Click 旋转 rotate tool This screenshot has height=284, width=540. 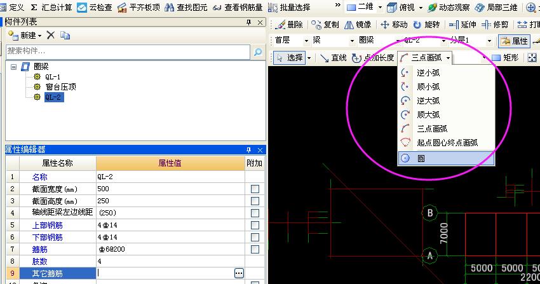tap(427, 24)
